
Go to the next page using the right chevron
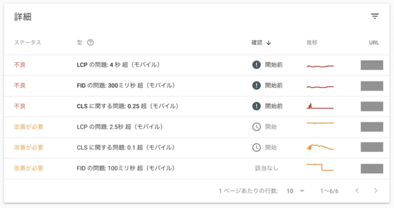pyautogui.click(x=376, y=191)
